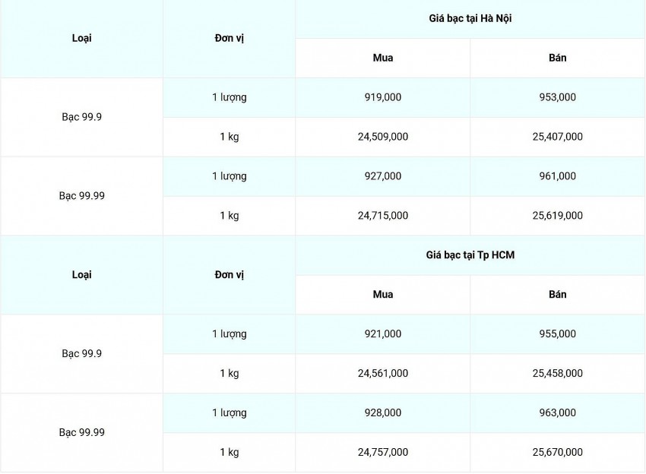Viewport: 646px width, 474px height.
Task: Click the value 25,619,000
Action: click(557, 216)
